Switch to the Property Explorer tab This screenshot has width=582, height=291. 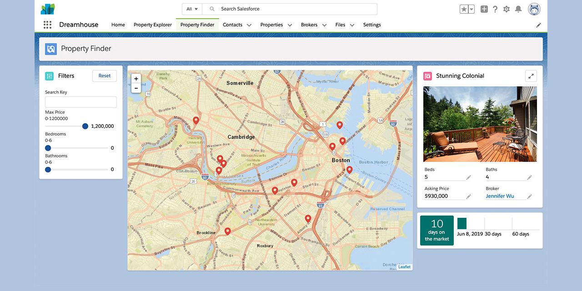coord(153,25)
